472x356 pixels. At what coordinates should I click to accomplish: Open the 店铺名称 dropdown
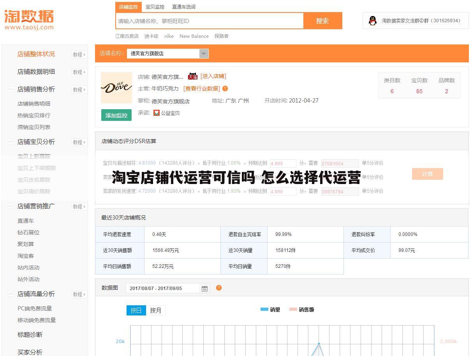(204, 53)
